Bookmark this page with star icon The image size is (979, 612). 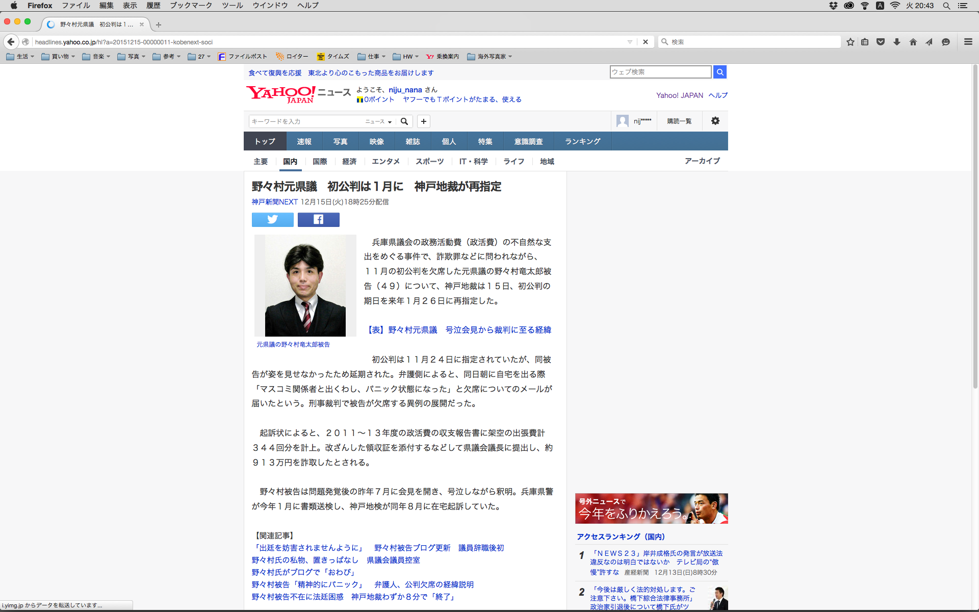point(850,42)
